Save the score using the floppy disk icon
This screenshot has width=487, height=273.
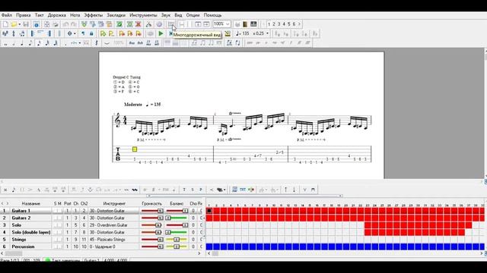pos(26,24)
